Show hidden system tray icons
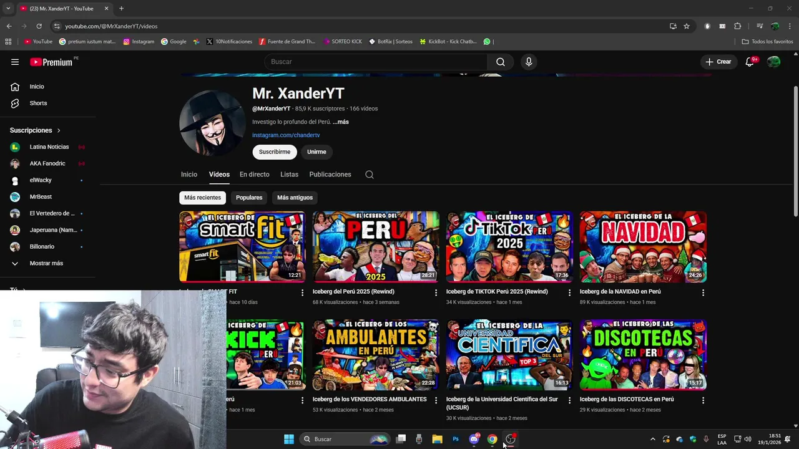 tap(653, 439)
